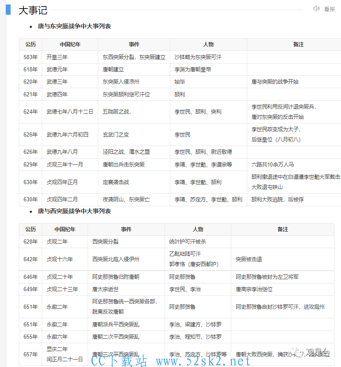The height and width of the screenshot is (367, 341).
Task: Select 西突厥北庭入侵伊州 event cell
Action: pyautogui.click(x=126, y=259)
